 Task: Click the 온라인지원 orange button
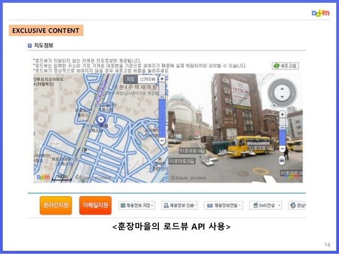click(x=56, y=205)
